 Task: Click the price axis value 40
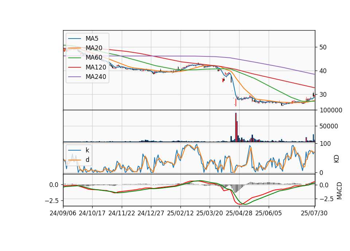coord(323,71)
